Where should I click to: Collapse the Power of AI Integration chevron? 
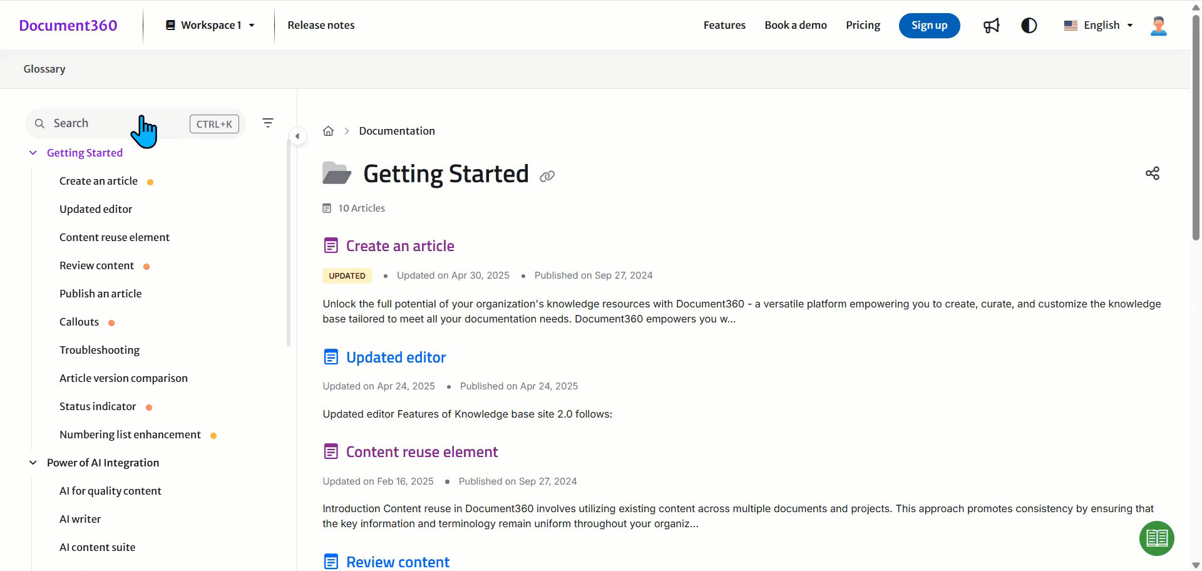(x=33, y=463)
